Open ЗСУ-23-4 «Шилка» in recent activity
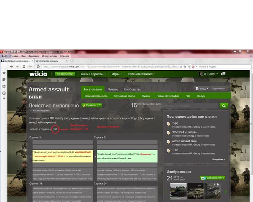Viewport: 253px width, 202px height. (x=184, y=132)
